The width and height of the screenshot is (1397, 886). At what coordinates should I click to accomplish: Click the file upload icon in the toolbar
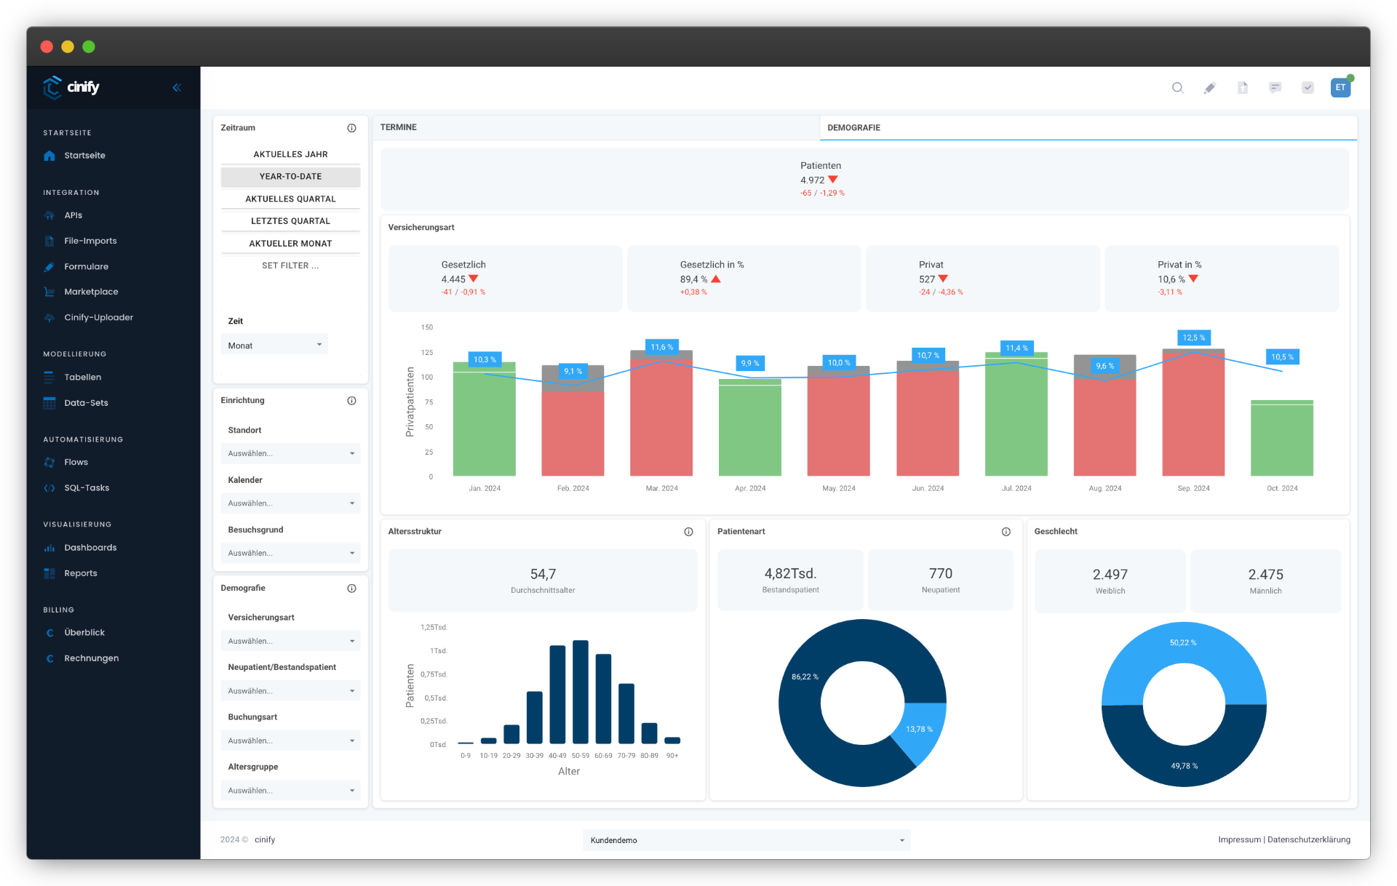coord(1243,87)
